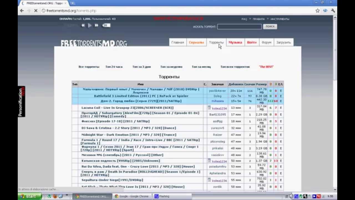Sort by the Размер column header

click(x=261, y=84)
